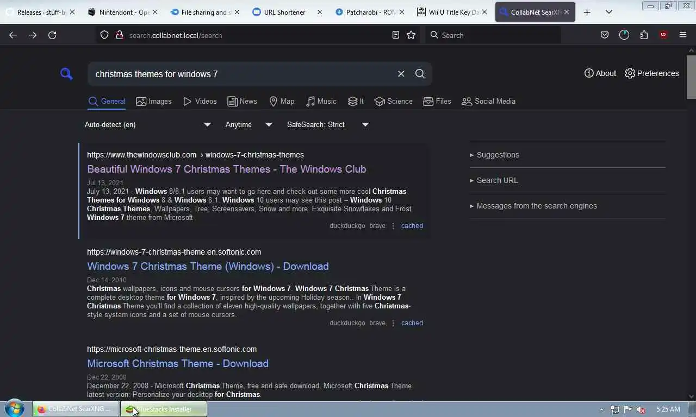This screenshot has height=417, width=696.
Task: Click the taskbar clock 5:25 AM
Action: 668,409
